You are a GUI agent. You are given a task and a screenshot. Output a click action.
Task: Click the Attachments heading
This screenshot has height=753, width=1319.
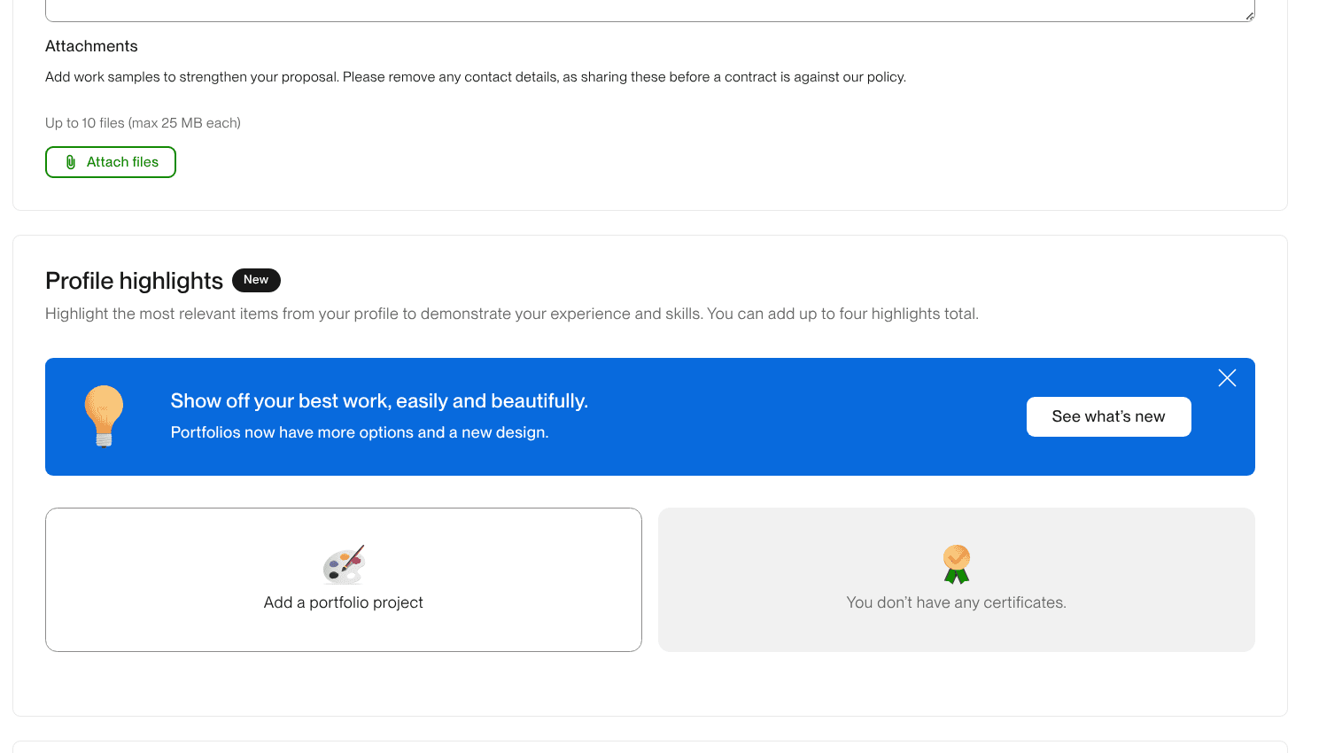coord(91,46)
